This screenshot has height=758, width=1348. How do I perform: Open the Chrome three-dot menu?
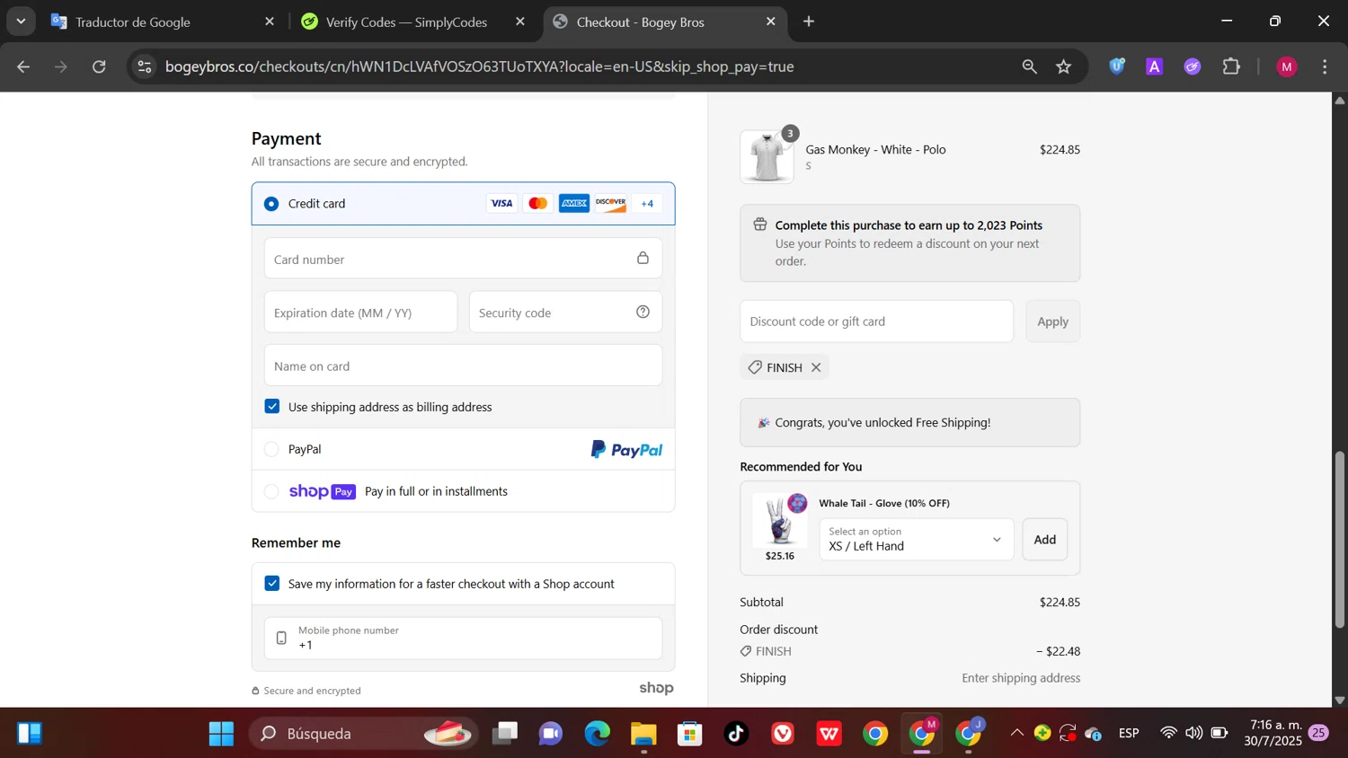point(1325,66)
